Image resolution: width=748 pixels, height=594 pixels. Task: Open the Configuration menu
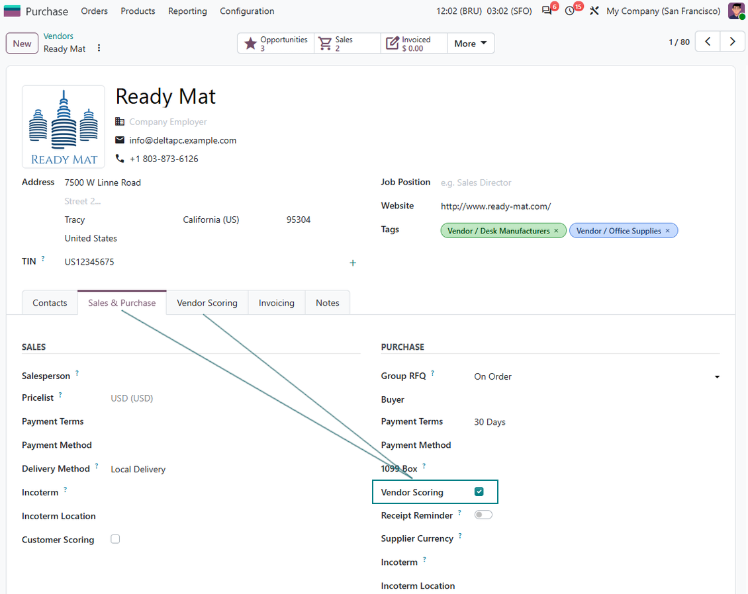click(247, 11)
